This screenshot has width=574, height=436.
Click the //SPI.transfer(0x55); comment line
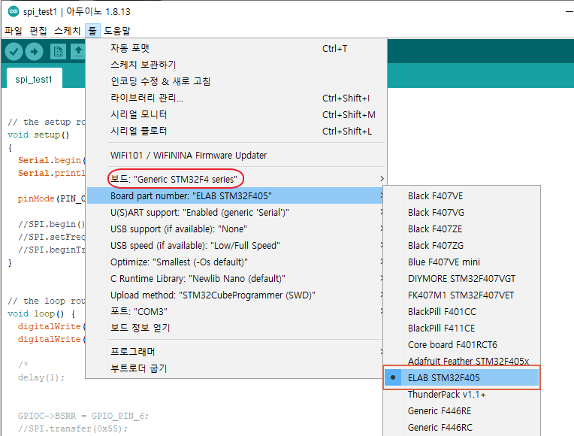[73, 428]
